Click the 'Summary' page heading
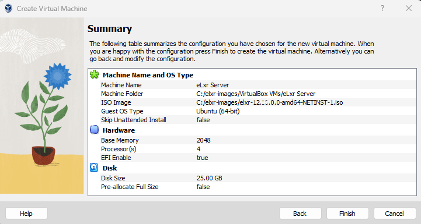The width and height of the screenshot is (421, 224). click(110, 29)
